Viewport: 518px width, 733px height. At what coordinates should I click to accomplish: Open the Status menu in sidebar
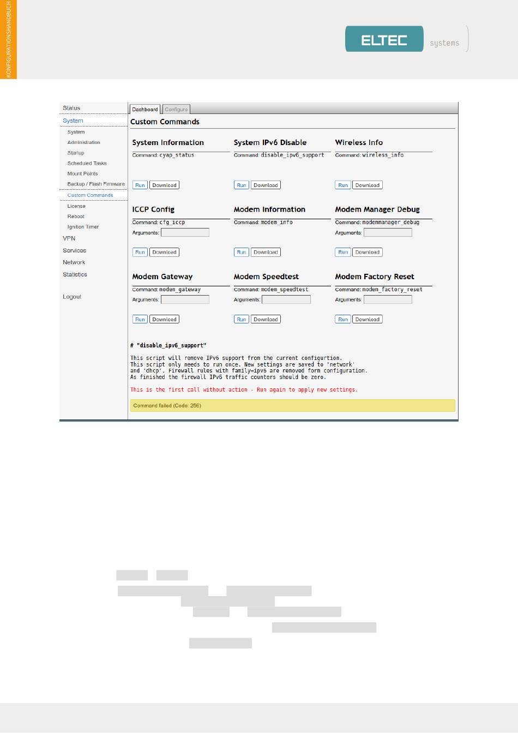tap(71, 108)
